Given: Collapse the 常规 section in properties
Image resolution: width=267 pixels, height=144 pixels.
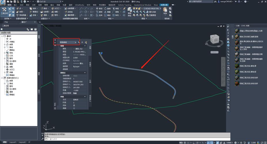Looking at the screenshot, I should [x=85, y=46].
